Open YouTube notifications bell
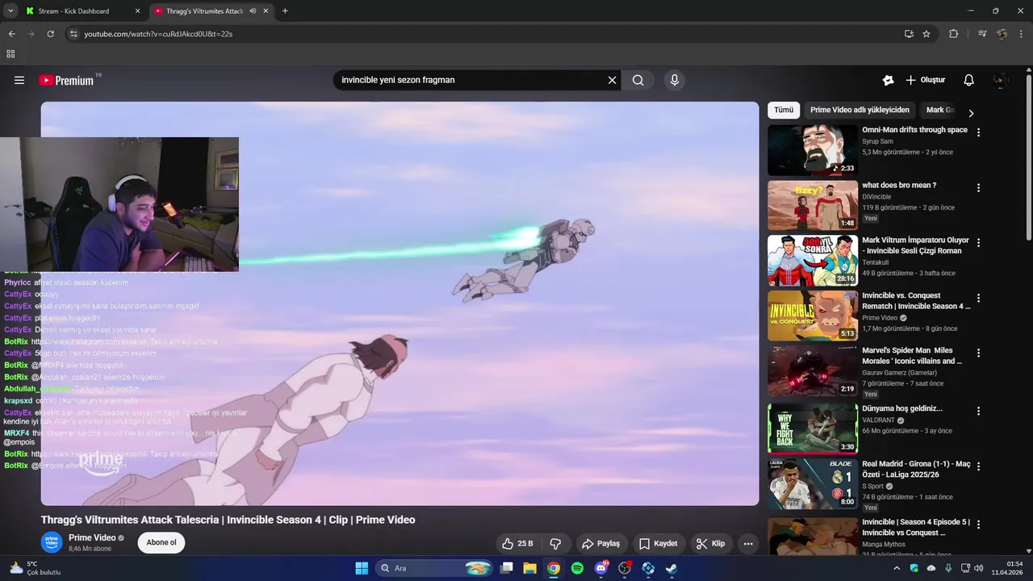 pos(968,80)
